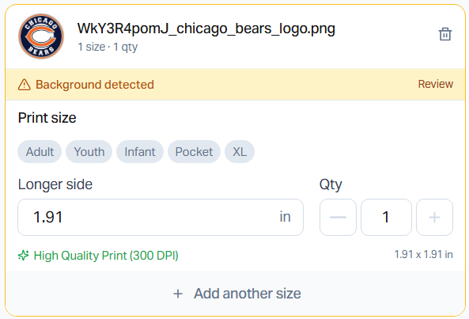Screen dimensions: 469x319
Task: Select the Adult print size preset
Action: pos(40,152)
